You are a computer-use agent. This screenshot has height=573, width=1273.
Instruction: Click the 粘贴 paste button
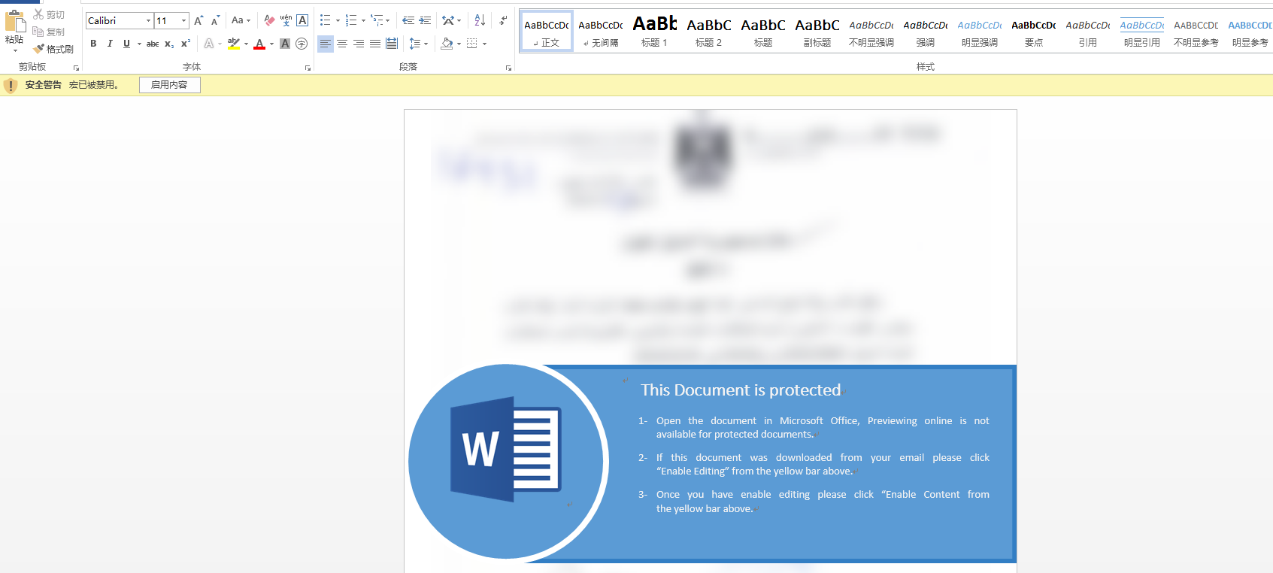click(14, 30)
